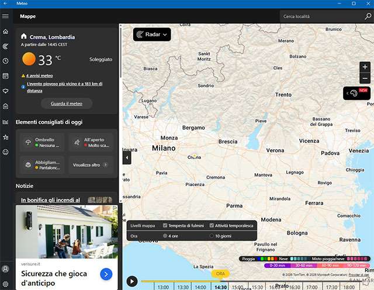
Task: Open the settings gear sidebar icon
Action: (5, 284)
